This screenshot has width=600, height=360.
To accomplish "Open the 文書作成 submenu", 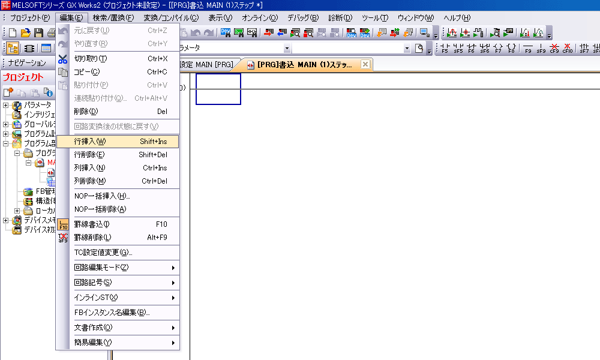I will tap(118, 328).
